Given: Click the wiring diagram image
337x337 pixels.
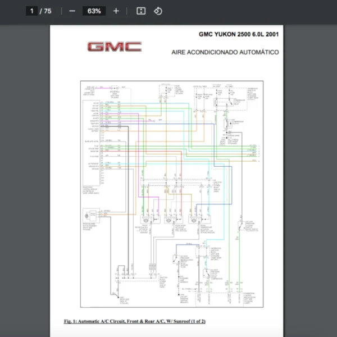Looking at the screenshot, I should click(172, 194).
